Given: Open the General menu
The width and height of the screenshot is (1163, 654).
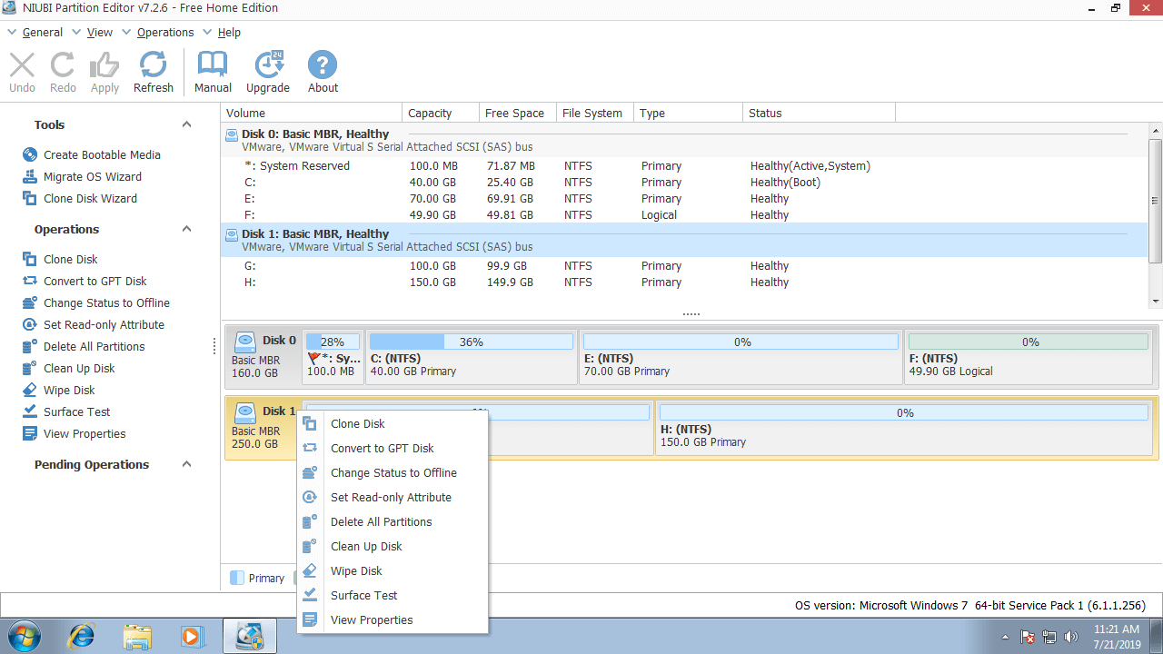Looking at the screenshot, I should click(42, 33).
